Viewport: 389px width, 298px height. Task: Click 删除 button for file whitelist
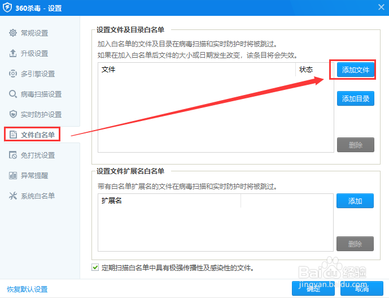pos(356,145)
